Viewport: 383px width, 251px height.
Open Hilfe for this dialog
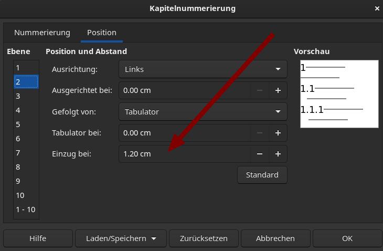(x=38, y=238)
